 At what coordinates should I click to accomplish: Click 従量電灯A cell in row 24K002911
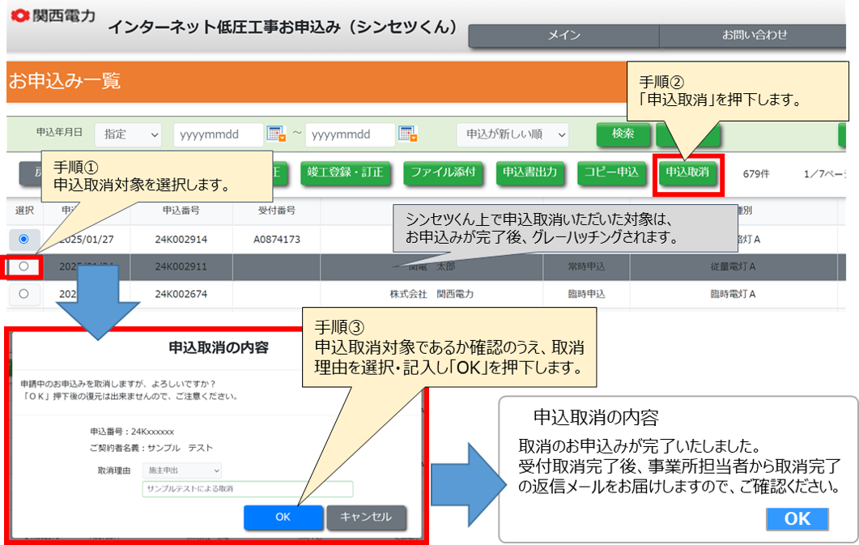(x=733, y=266)
